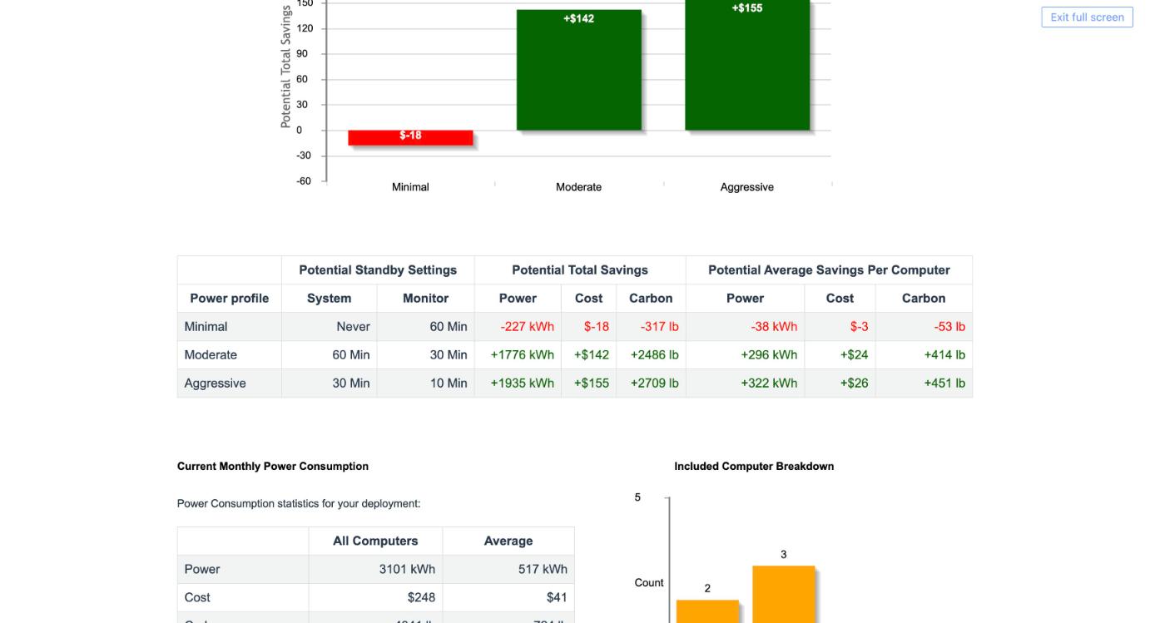Click the Potential Total Savings table header
Screen dimensions: 1150x623
tap(580, 270)
